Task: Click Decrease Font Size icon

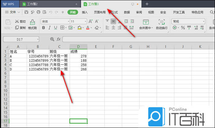Action: [x=97, y=21]
